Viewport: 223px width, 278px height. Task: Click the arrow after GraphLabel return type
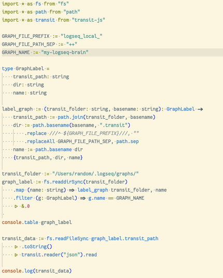[200, 109]
